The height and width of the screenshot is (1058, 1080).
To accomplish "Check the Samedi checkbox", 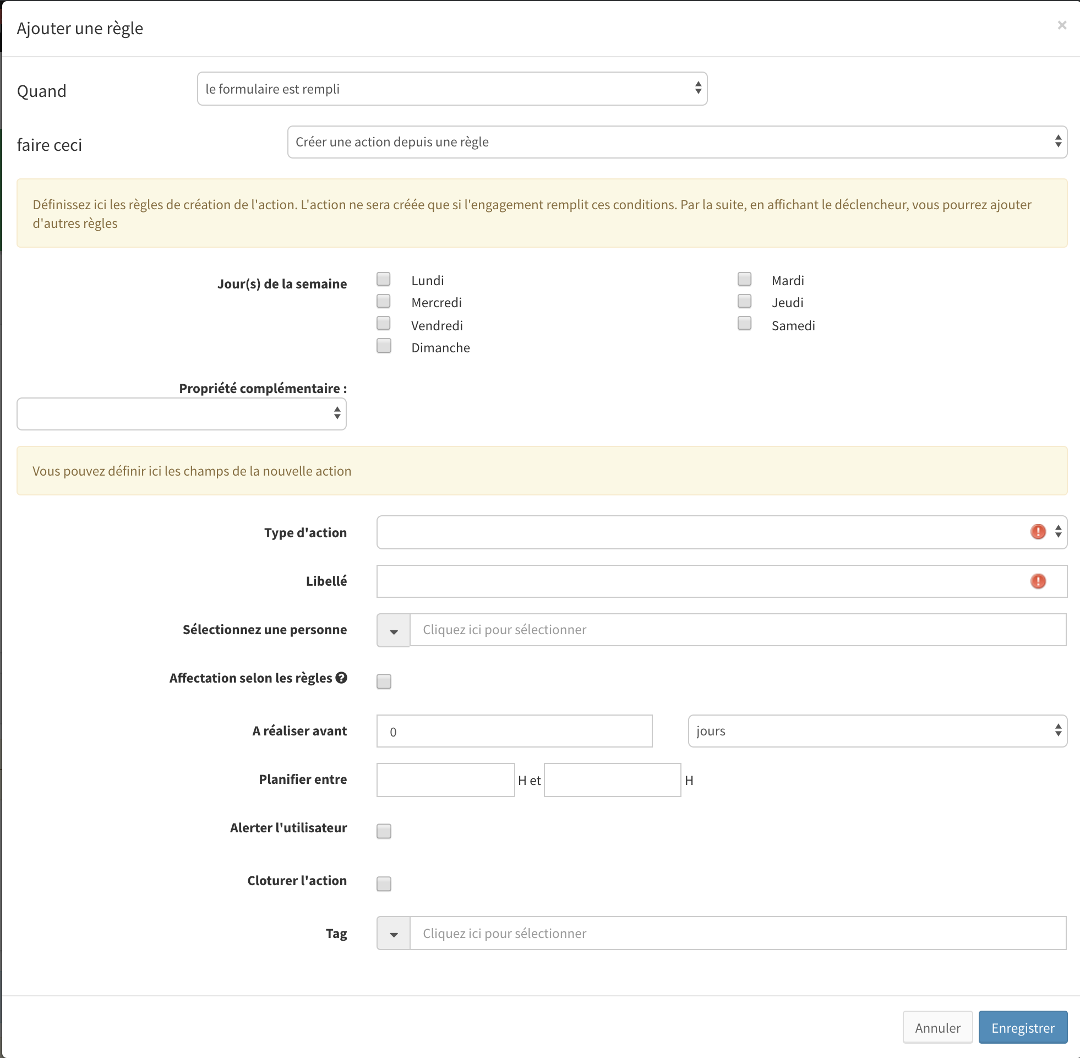I will pyautogui.click(x=744, y=324).
